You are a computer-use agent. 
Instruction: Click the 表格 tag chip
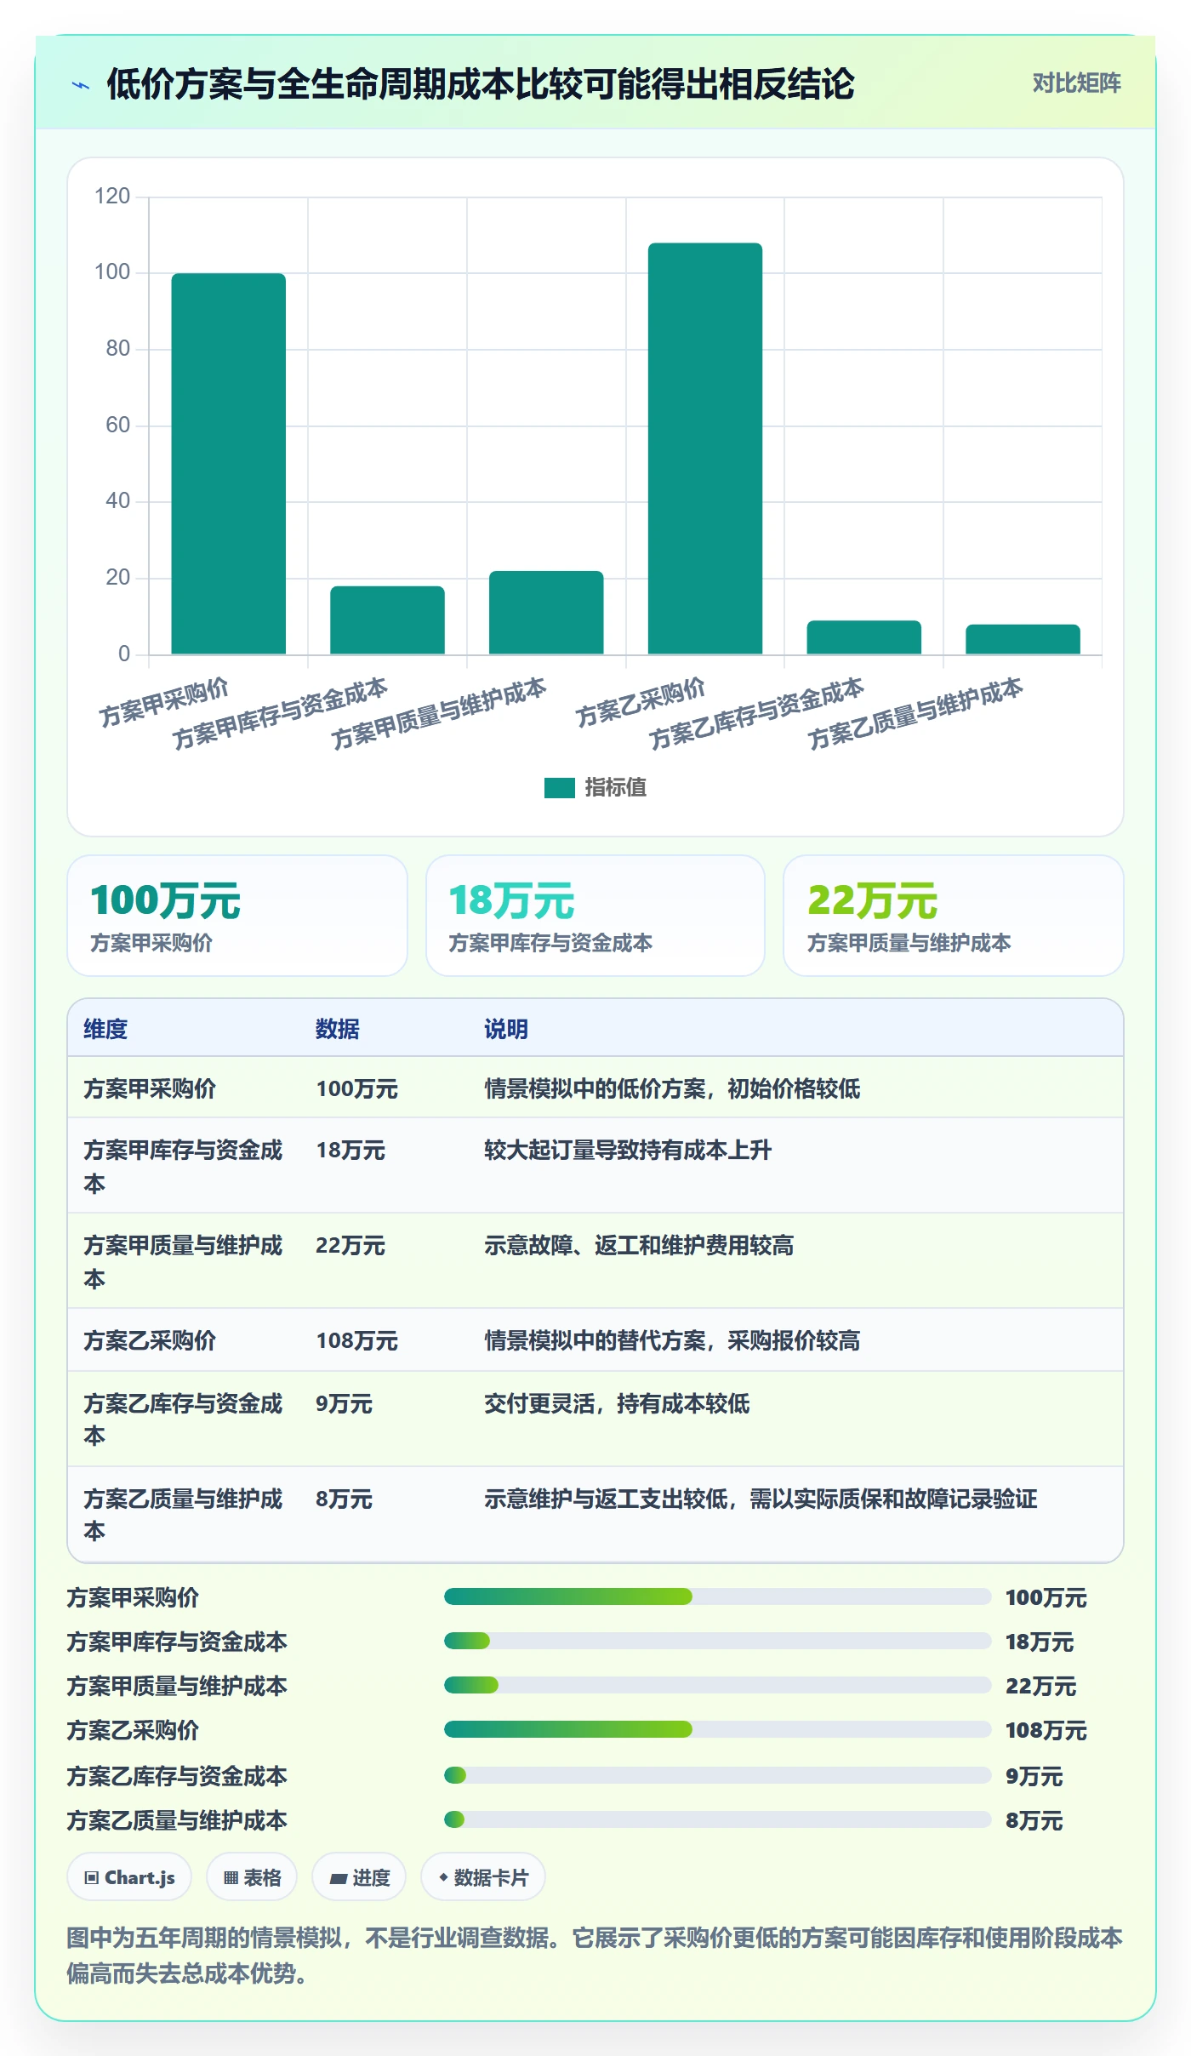(252, 1877)
